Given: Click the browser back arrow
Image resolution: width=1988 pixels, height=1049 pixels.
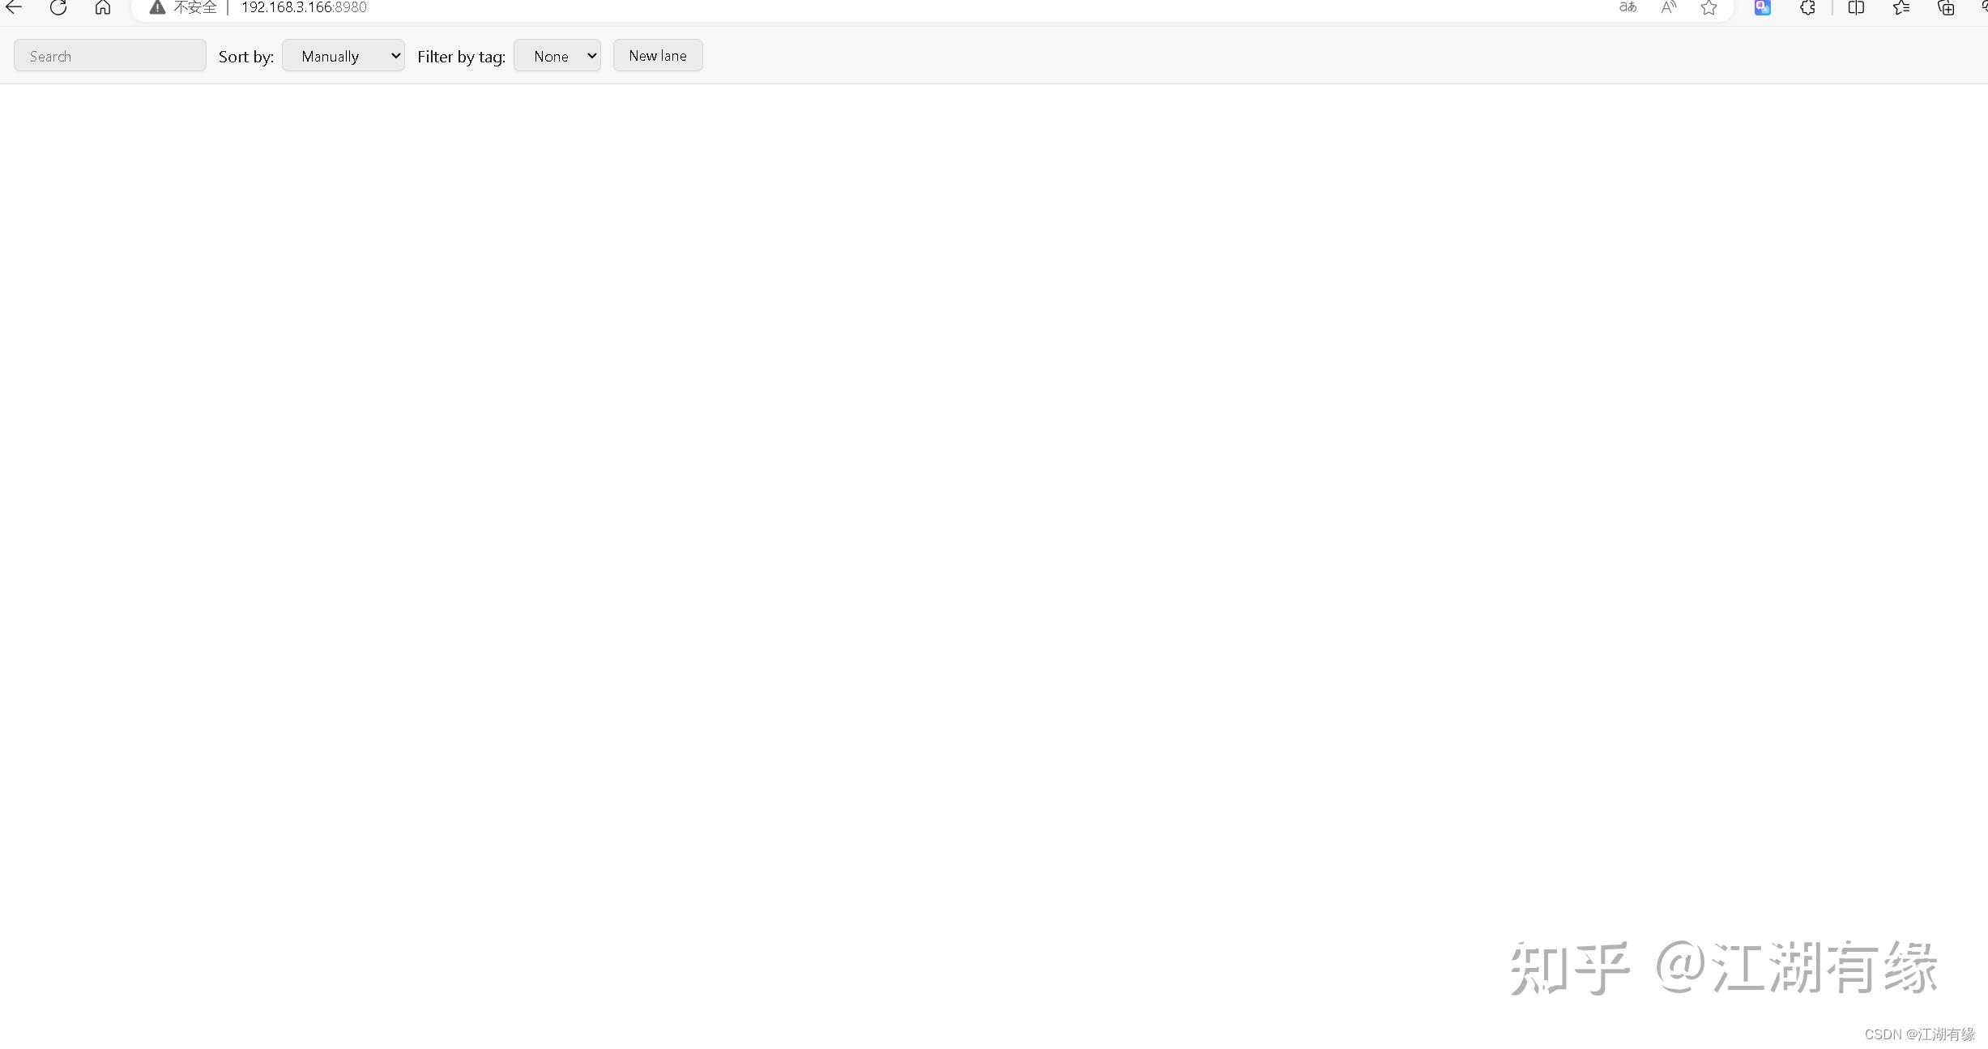Looking at the screenshot, I should (14, 7).
